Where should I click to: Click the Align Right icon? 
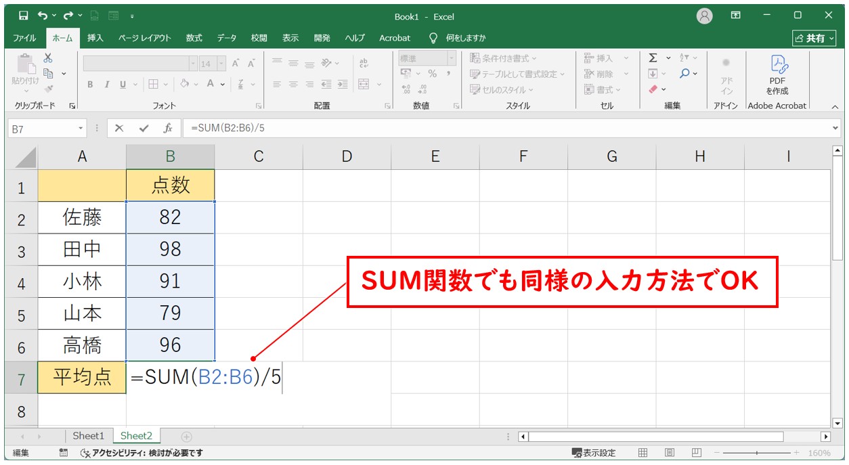(x=309, y=85)
